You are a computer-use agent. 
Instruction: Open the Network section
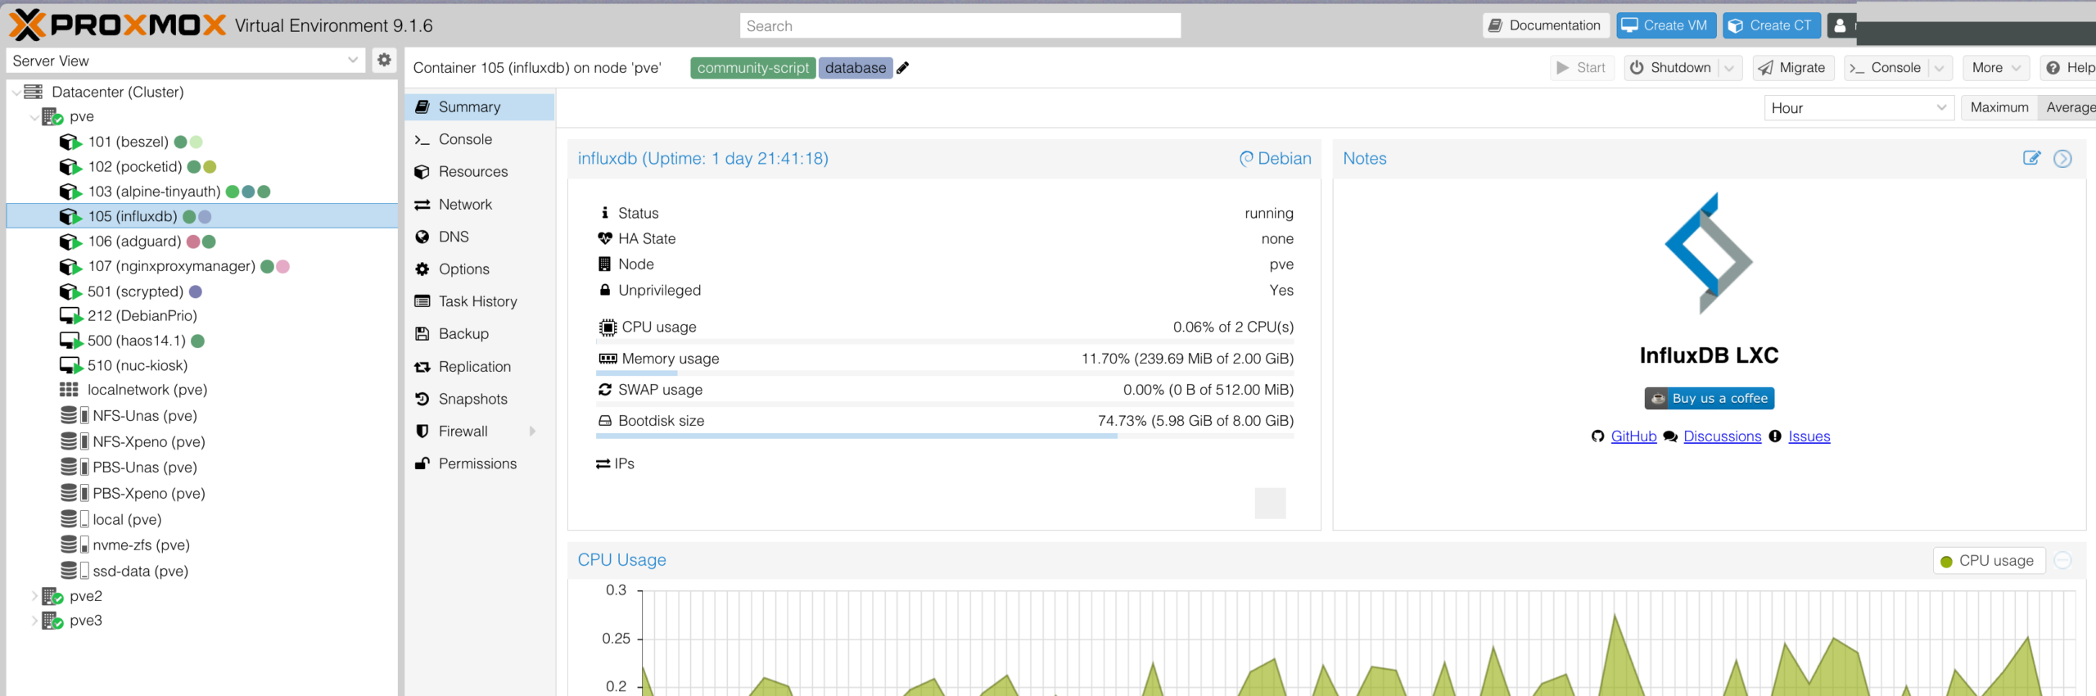[x=480, y=205]
